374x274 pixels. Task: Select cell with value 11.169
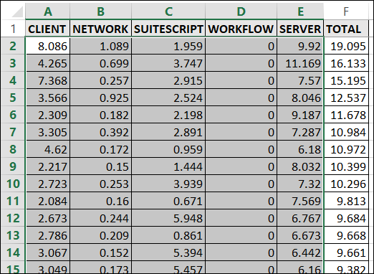point(300,63)
